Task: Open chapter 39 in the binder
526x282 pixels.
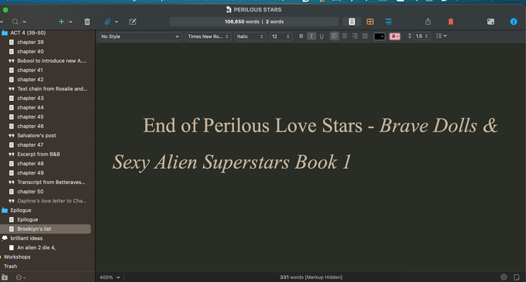Action: [x=31, y=42]
